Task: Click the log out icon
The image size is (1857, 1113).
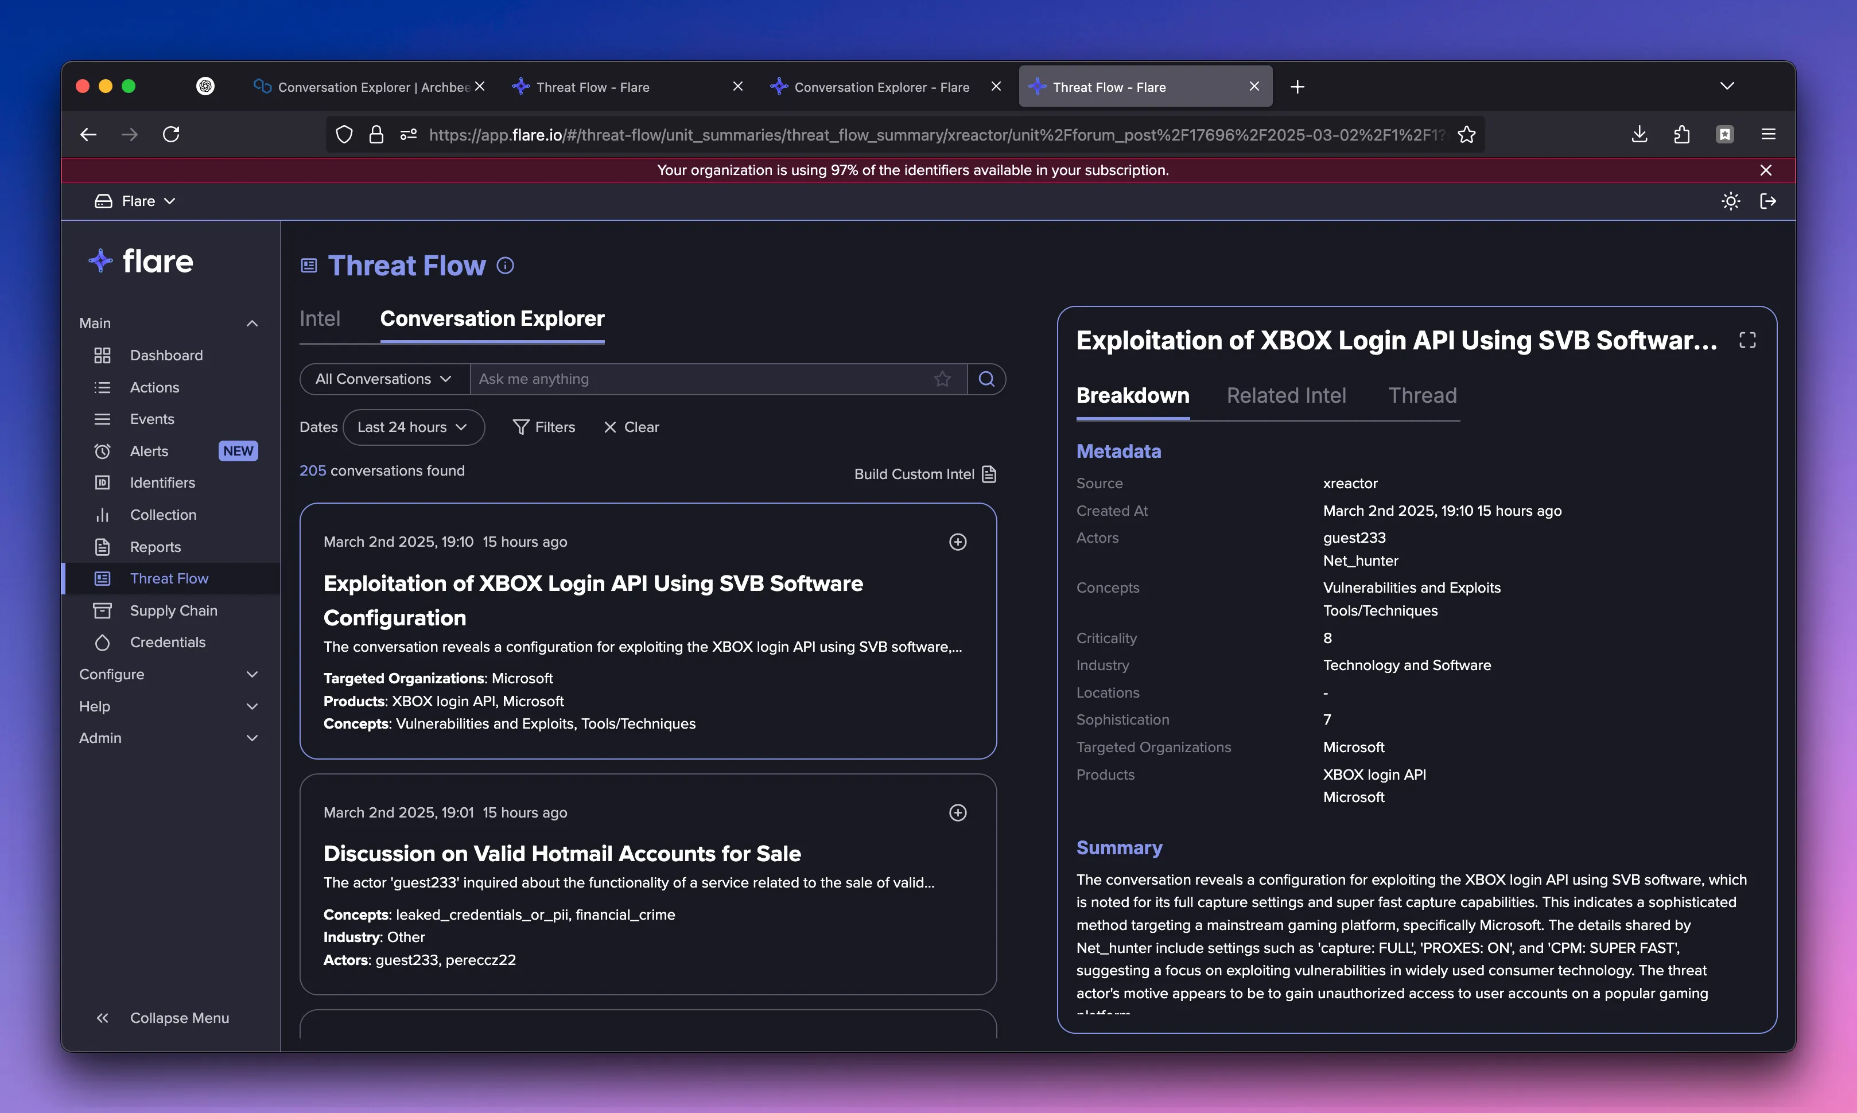Action: [x=1767, y=201]
